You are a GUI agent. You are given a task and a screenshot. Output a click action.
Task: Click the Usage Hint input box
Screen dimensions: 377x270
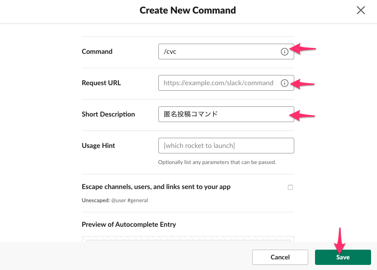(226, 146)
